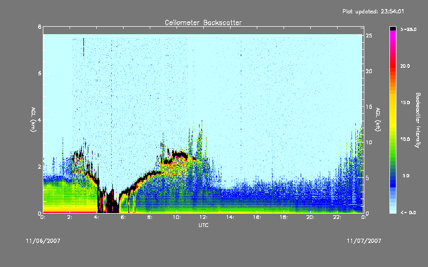Click the left 'AGL (km)' axis label
428x267 pixels.
(33, 120)
